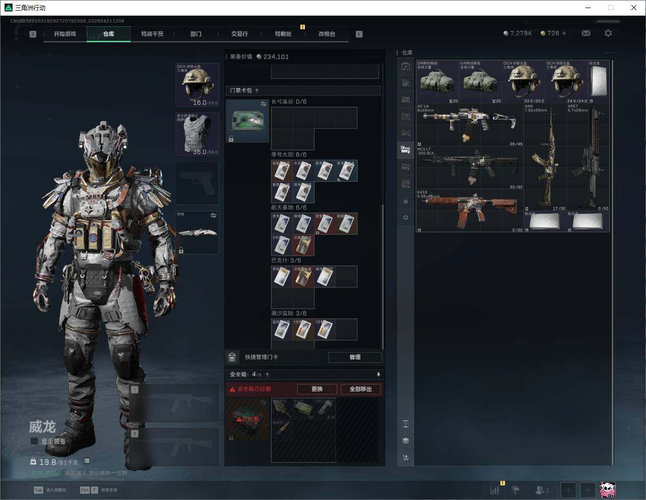
Task: Click the 全部移出 button
Action: (x=361, y=389)
